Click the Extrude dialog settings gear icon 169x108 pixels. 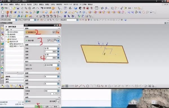pyautogui.click(x=57, y=25)
